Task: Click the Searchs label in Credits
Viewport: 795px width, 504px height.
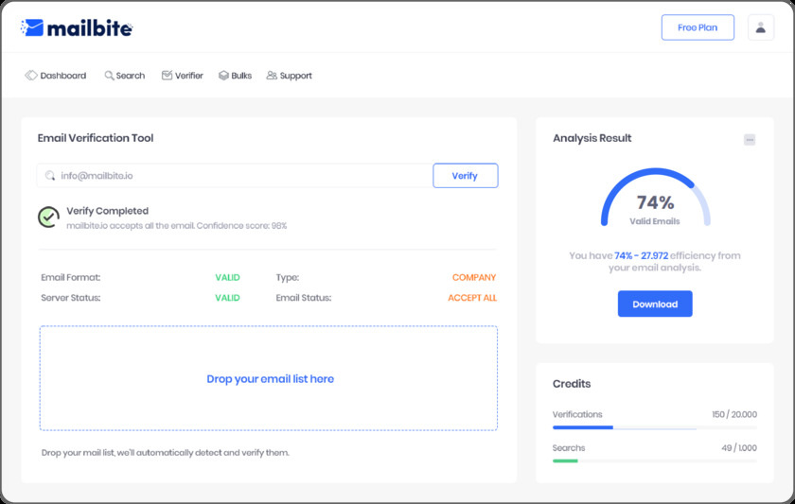Action: coord(569,448)
